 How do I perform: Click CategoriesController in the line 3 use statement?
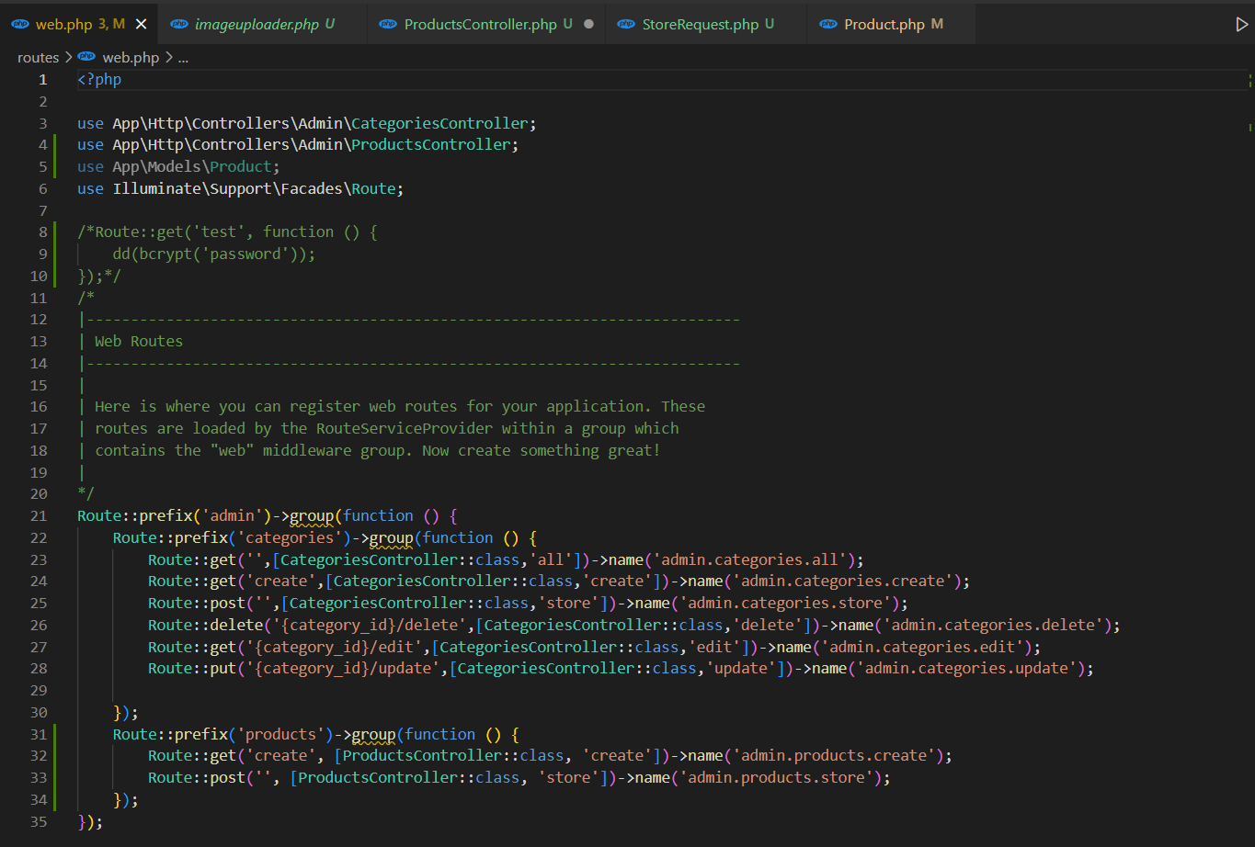click(x=439, y=123)
